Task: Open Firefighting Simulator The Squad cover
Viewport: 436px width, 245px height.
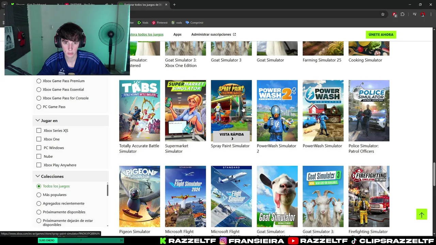Action: click(369, 196)
